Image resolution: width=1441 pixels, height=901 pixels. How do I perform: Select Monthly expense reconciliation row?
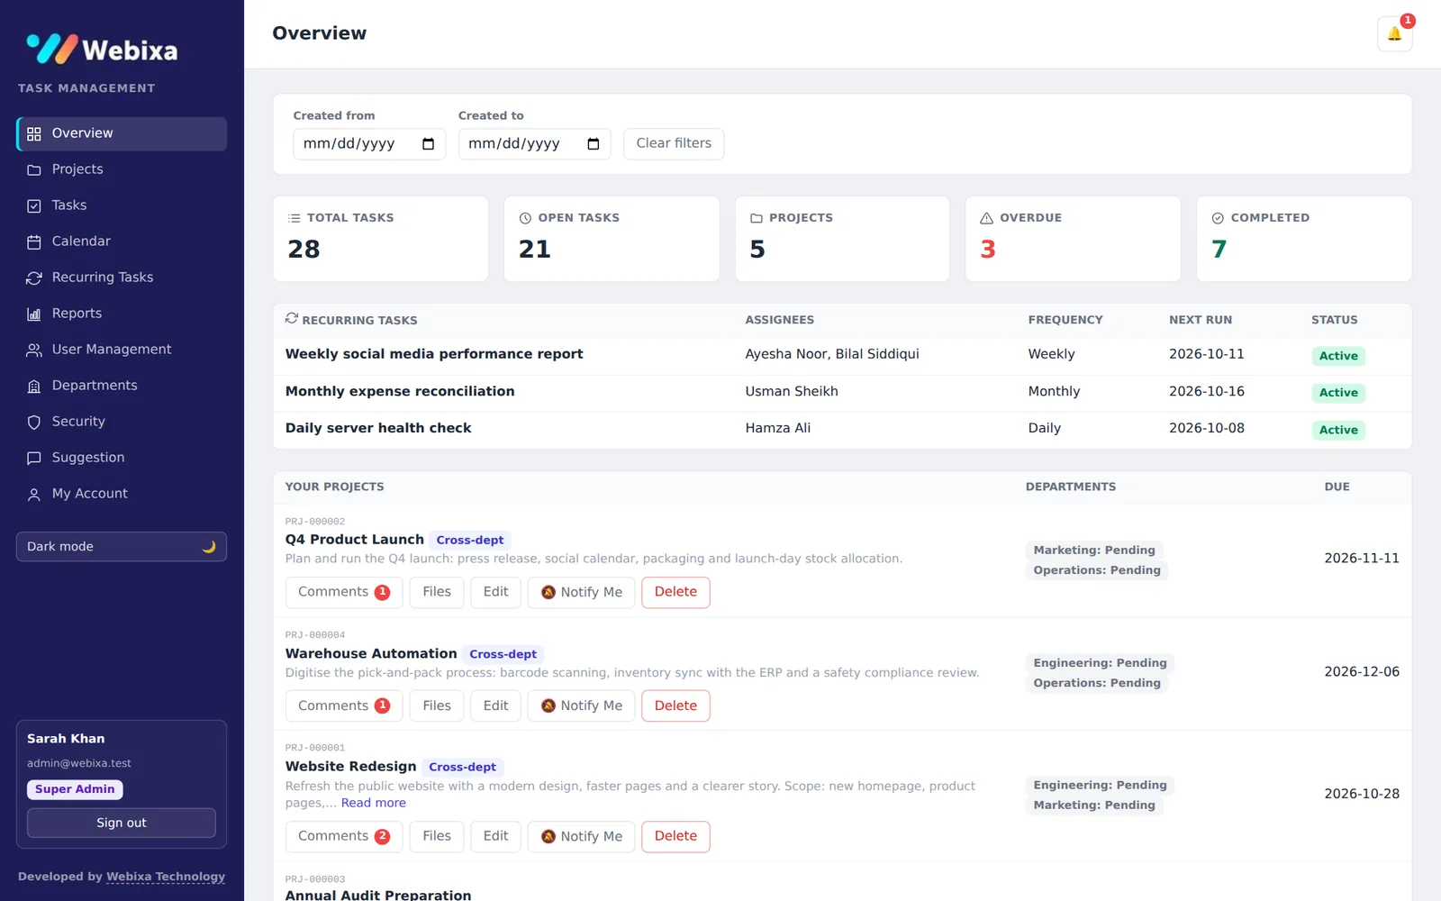(x=842, y=392)
